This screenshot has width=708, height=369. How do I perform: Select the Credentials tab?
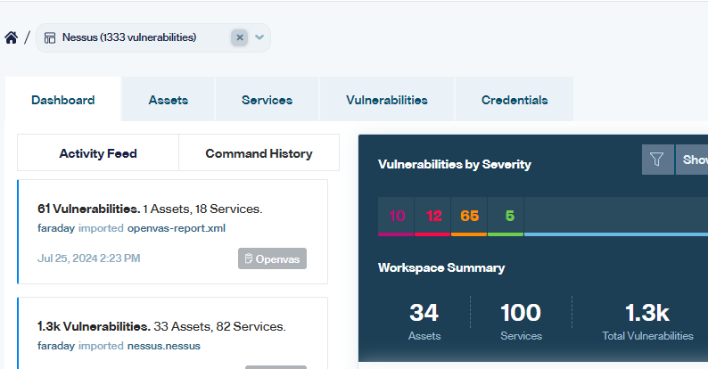pyautogui.click(x=514, y=100)
